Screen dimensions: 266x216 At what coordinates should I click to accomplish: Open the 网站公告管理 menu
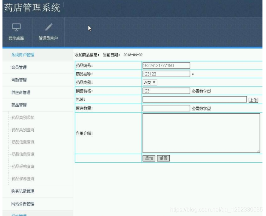(23, 204)
